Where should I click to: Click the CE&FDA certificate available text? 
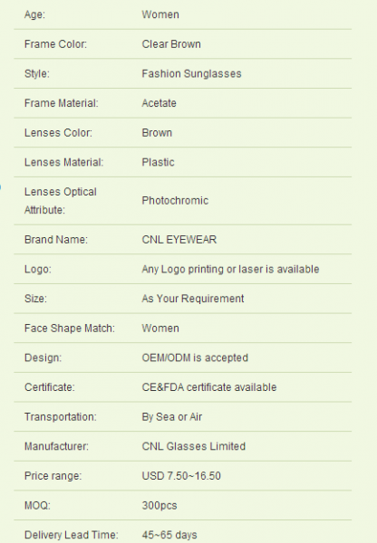209,387
